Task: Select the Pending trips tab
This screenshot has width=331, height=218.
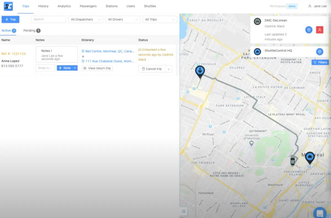Action: pyautogui.click(x=32, y=31)
